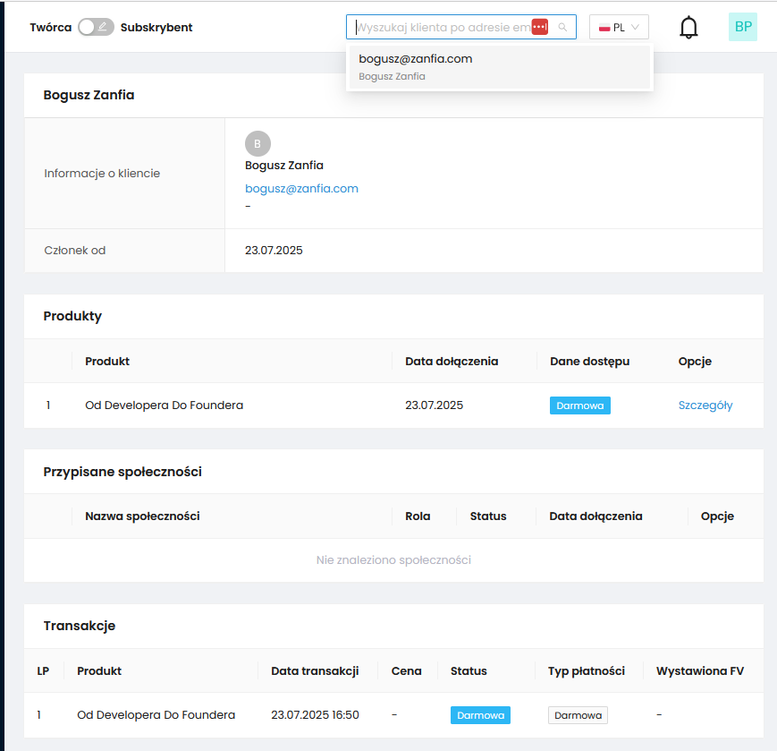The height and width of the screenshot is (751, 777).
Task: Click the Od Developera Do Foundera product row
Action: click(x=164, y=405)
